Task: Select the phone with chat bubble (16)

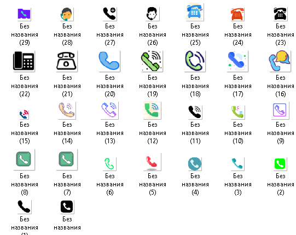Action: (x=280, y=61)
